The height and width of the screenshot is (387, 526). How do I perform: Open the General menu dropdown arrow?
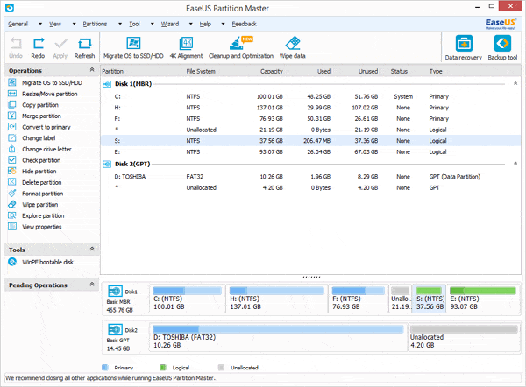[x=40, y=24]
